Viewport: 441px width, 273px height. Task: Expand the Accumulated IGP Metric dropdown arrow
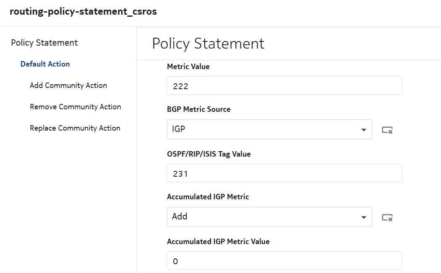click(x=363, y=217)
